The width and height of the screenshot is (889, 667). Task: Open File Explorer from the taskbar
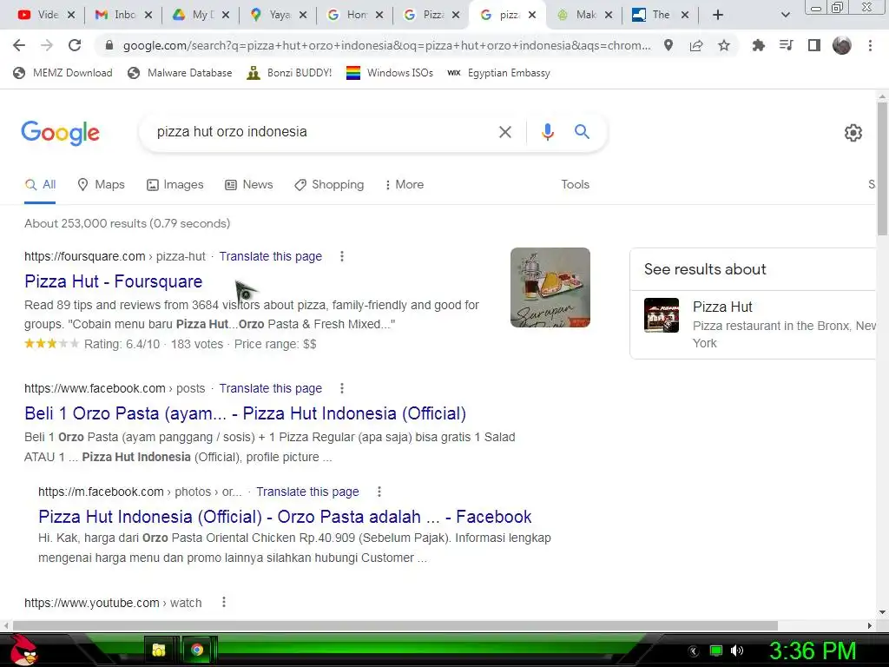tap(159, 650)
